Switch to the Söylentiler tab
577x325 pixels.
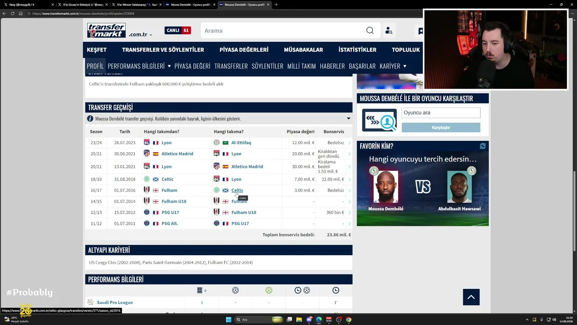click(267, 66)
